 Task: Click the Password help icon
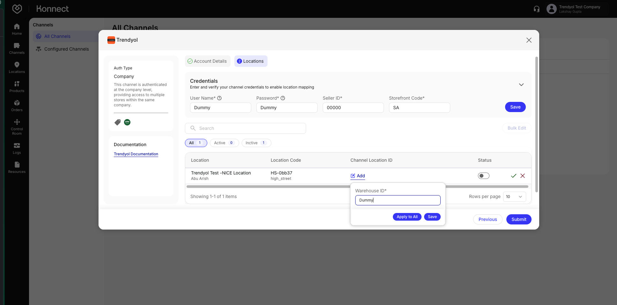[x=283, y=98]
